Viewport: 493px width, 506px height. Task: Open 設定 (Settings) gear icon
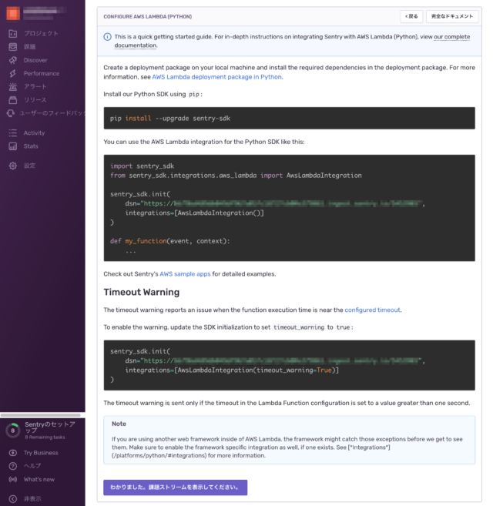(x=12, y=166)
